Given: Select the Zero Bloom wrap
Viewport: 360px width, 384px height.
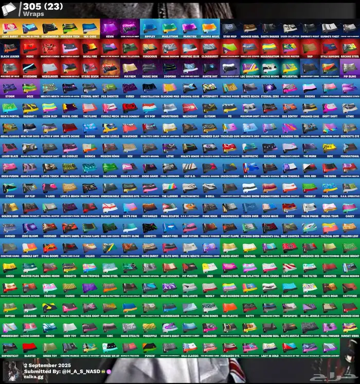Looking at the screenshot, I should click(x=30, y=228).
